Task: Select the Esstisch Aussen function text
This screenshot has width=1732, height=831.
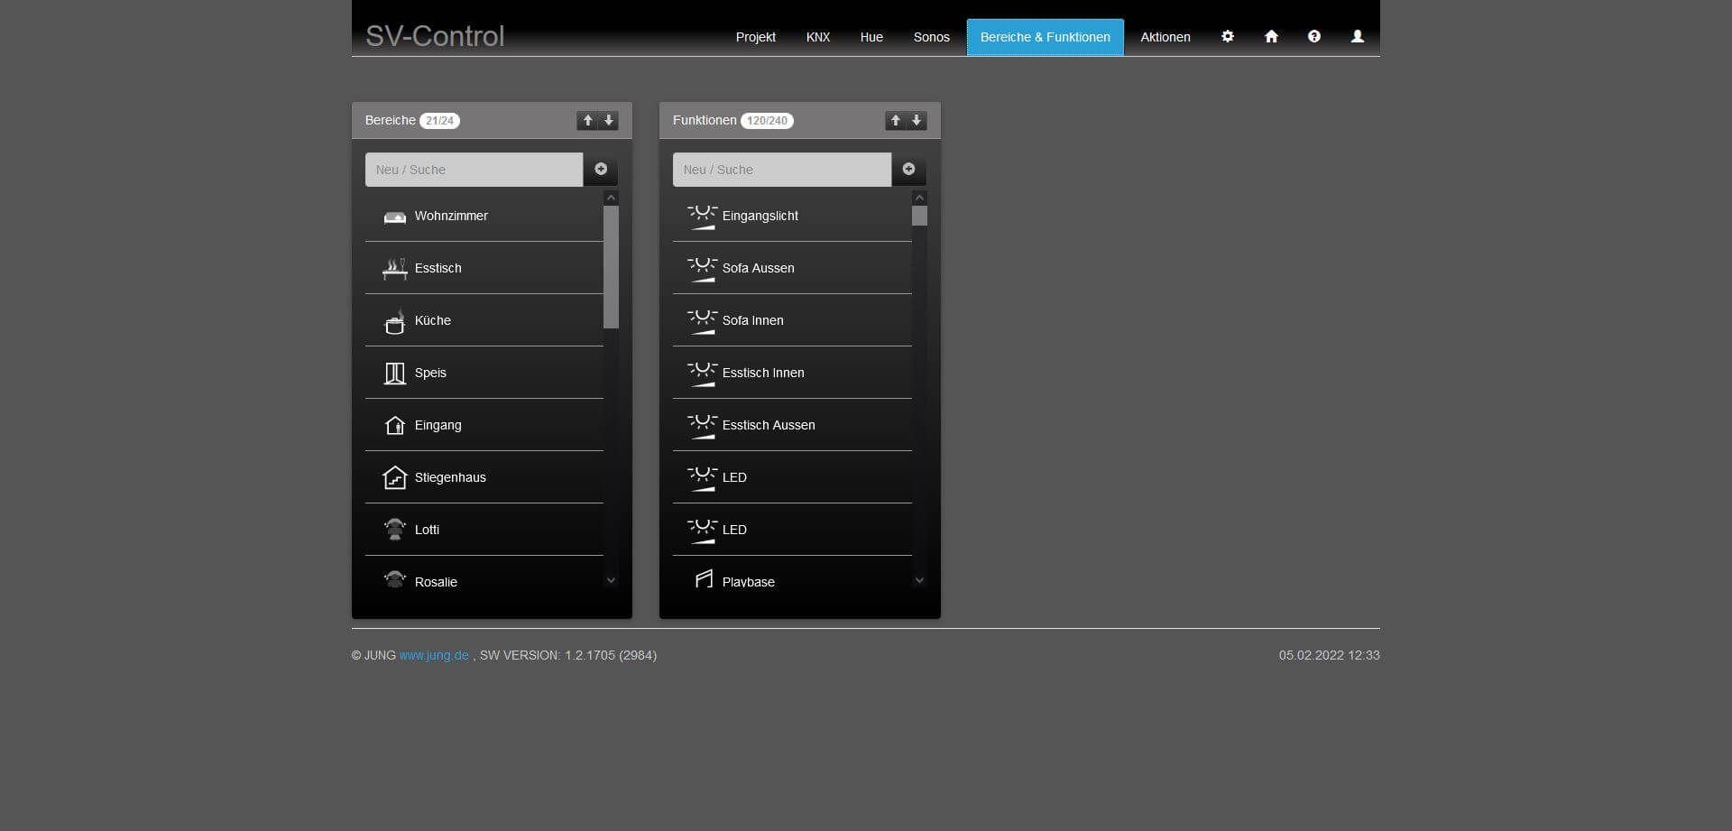Action: point(769,425)
